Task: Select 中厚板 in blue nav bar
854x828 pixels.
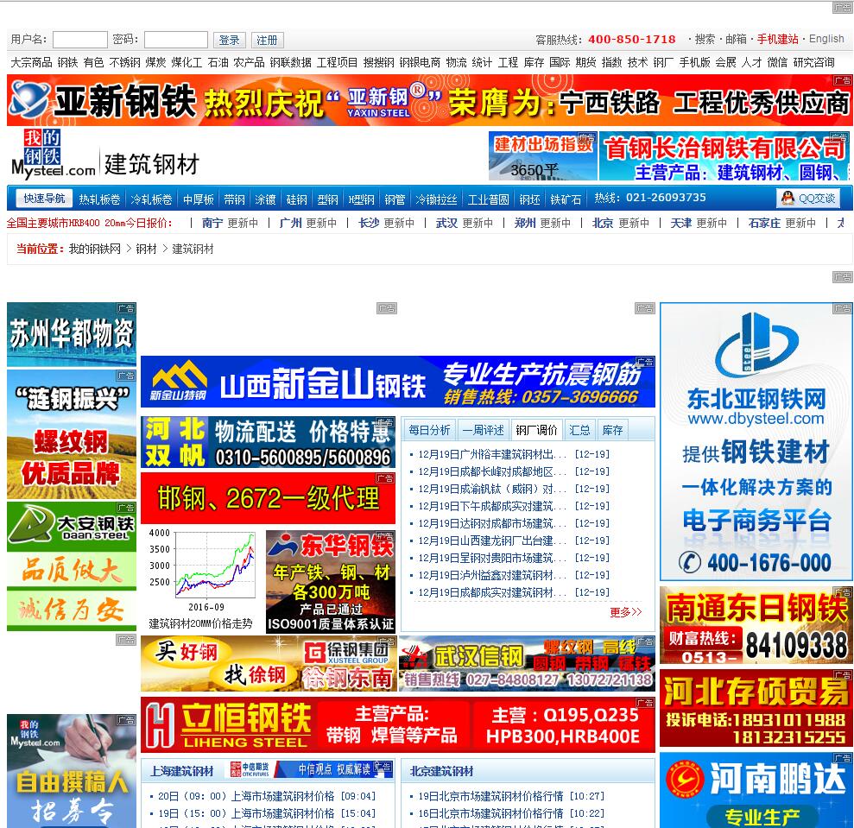Action: click(x=199, y=200)
